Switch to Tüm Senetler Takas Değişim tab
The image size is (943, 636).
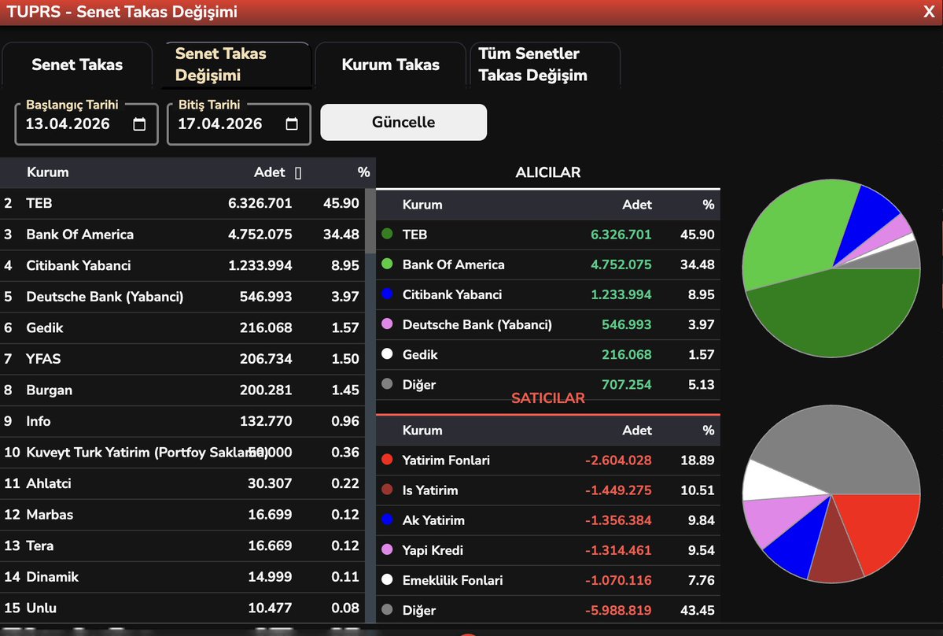tap(545, 65)
